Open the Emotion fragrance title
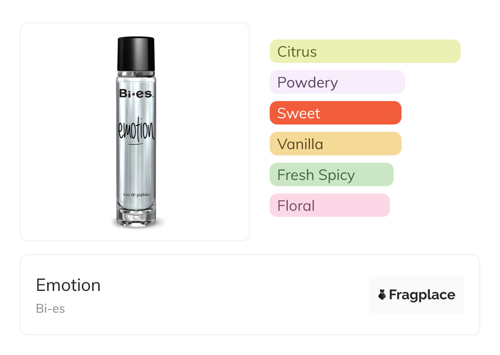The width and height of the screenshot is (500, 355). tap(68, 285)
